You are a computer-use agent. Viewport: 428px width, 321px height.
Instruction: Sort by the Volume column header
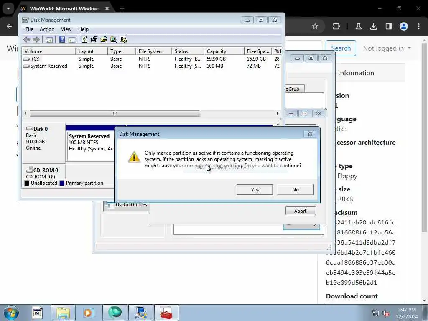pos(49,51)
